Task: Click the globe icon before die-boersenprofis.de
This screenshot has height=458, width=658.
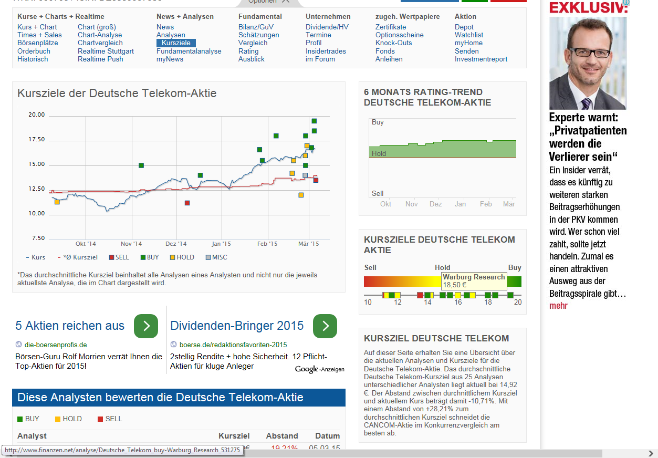Action: 19,345
